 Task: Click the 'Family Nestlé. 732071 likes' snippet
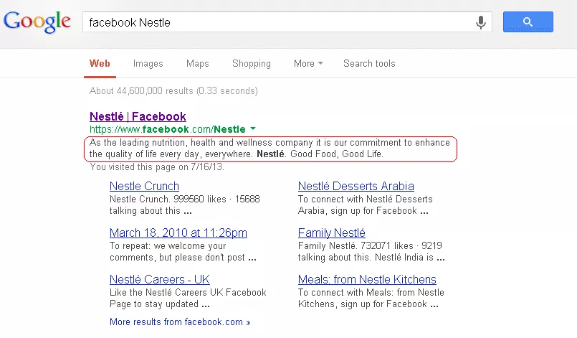point(371,251)
